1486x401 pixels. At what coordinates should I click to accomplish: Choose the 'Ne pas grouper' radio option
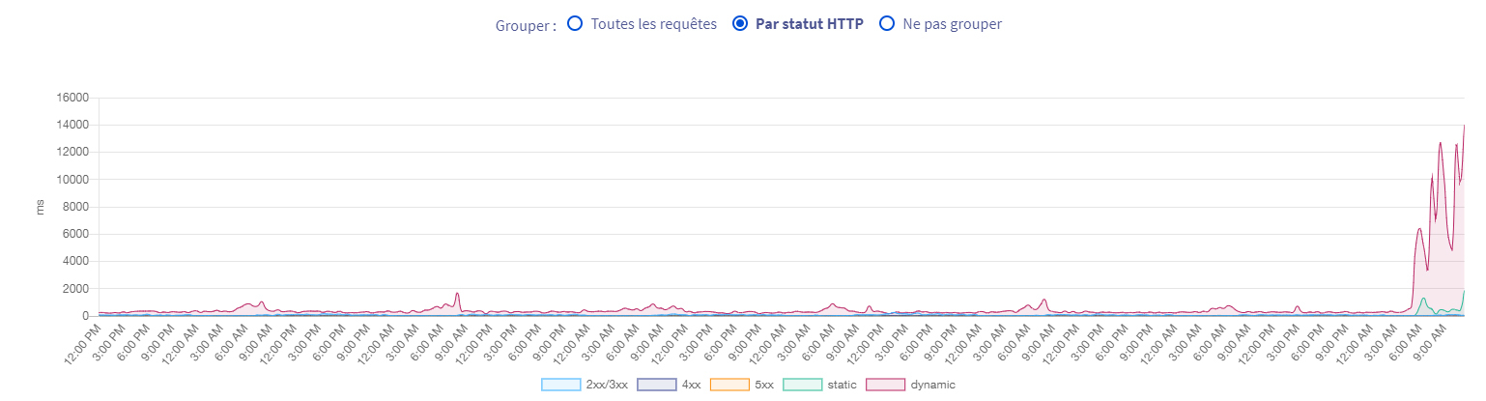pyautogui.click(x=887, y=23)
